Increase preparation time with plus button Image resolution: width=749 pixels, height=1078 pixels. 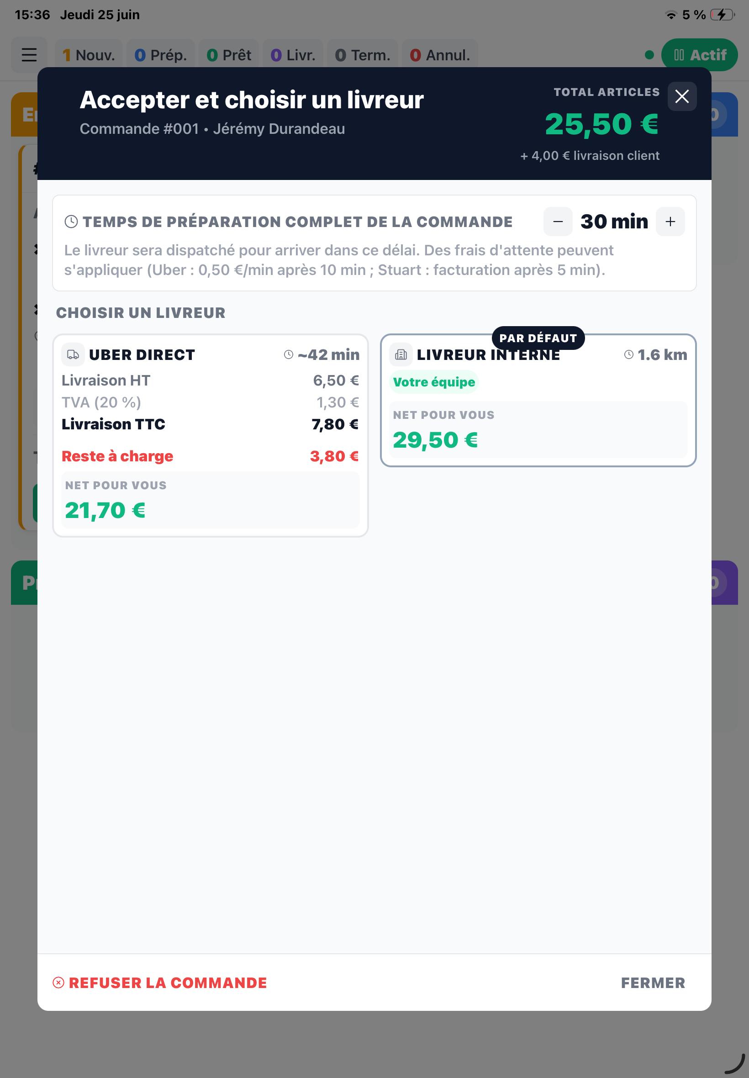coord(670,222)
